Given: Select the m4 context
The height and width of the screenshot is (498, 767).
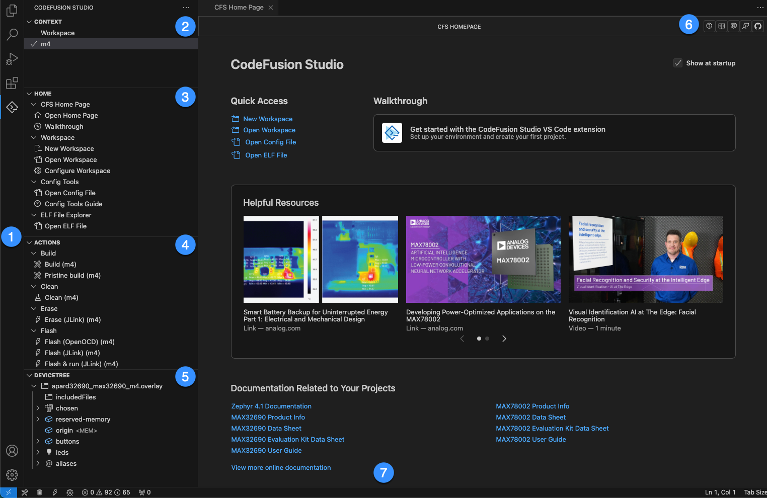Looking at the screenshot, I should tap(111, 44).
